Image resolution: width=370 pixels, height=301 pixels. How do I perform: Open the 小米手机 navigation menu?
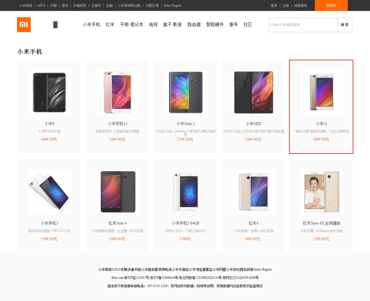(x=92, y=25)
